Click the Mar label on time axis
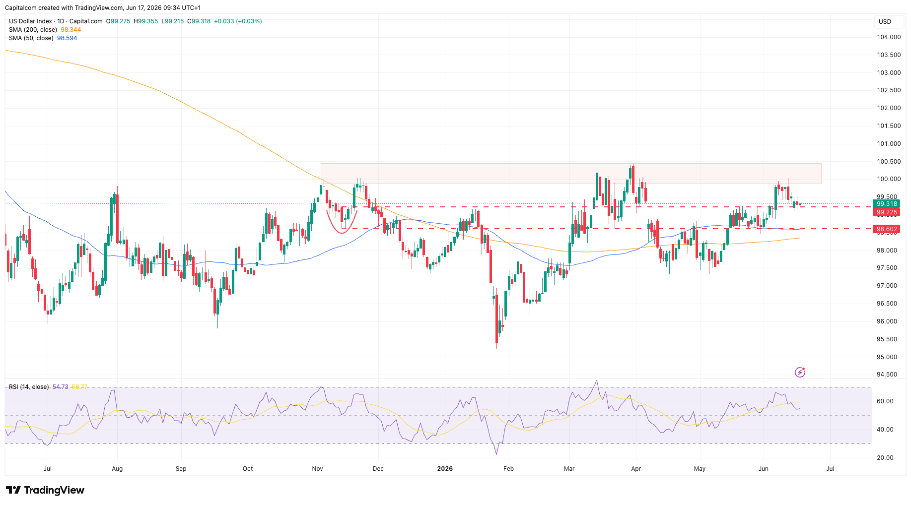The height and width of the screenshot is (505, 911). tap(569, 469)
